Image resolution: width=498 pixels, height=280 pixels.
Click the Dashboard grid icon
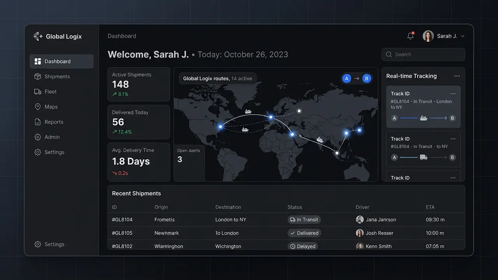coord(38,61)
